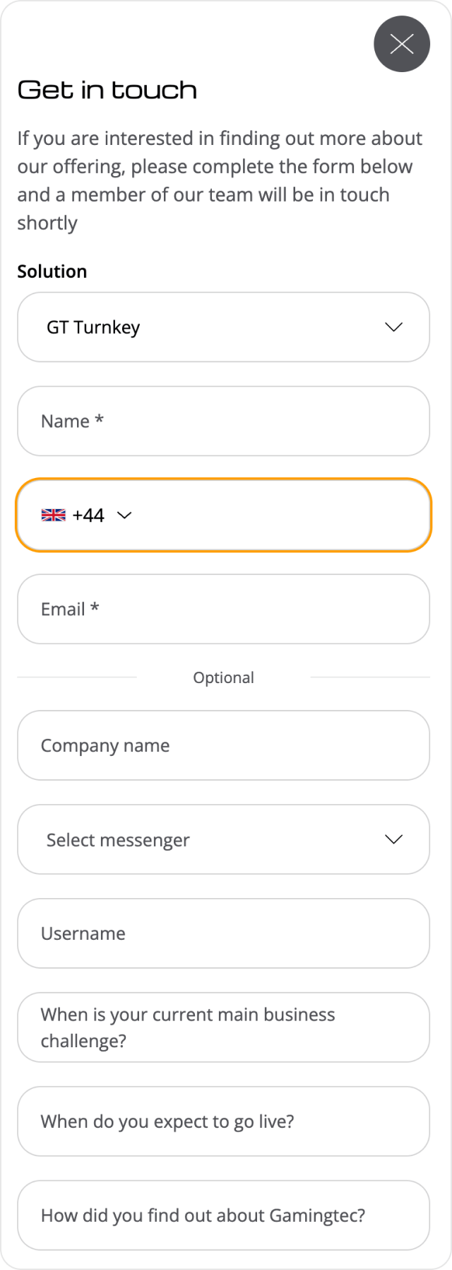The width and height of the screenshot is (452, 1270).
Task: Click the How did you find out field
Action: pyautogui.click(x=223, y=1216)
